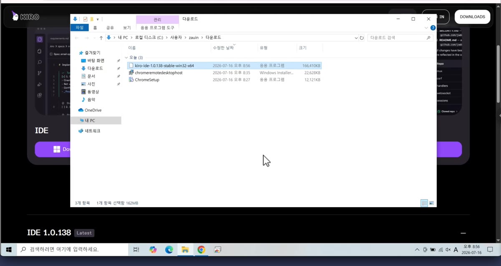Collapse the 오늘 (3) group
The image size is (501, 266).
pos(127,58)
